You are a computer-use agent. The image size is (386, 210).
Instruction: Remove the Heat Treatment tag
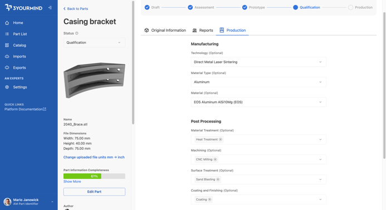221,139
